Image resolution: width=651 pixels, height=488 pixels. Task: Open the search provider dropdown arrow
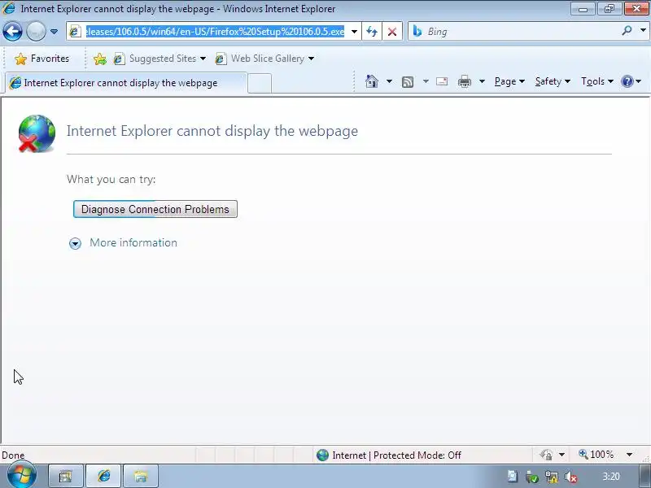pyautogui.click(x=643, y=30)
